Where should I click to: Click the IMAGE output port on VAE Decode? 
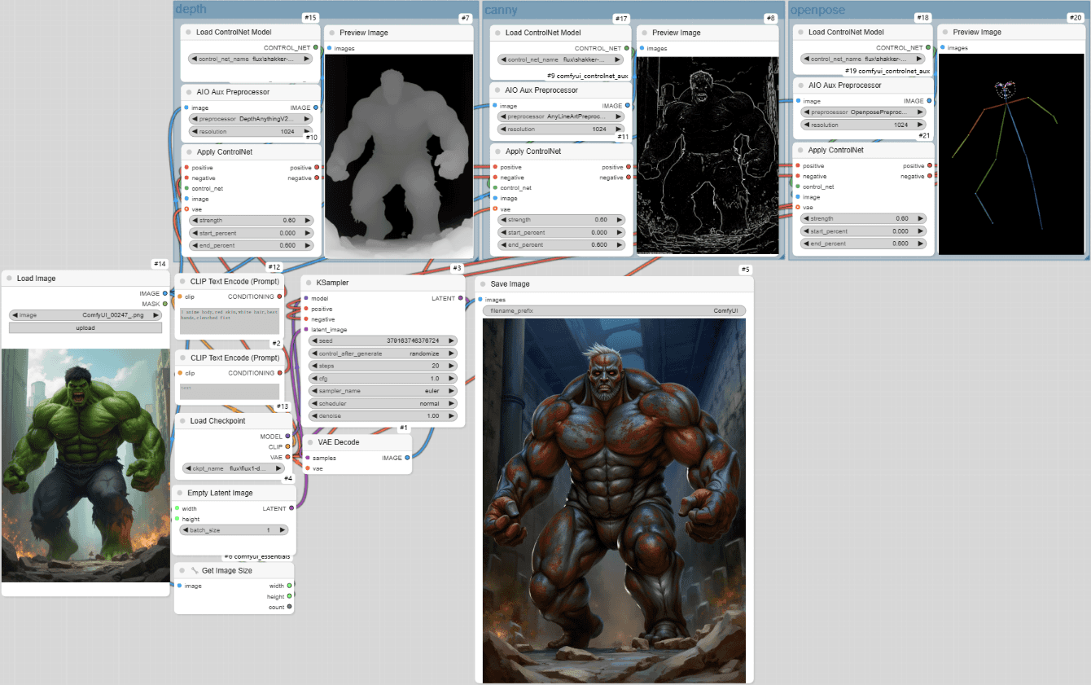pos(407,458)
